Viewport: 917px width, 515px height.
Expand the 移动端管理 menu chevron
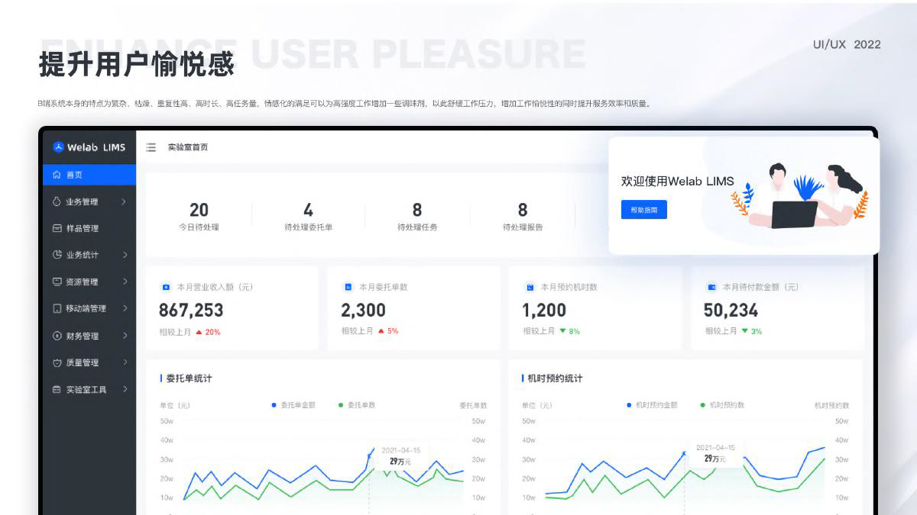[124, 309]
